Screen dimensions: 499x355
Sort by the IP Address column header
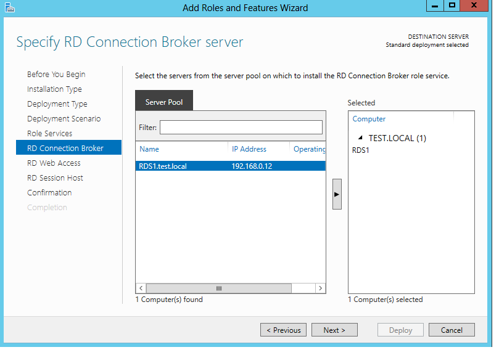coord(249,149)
